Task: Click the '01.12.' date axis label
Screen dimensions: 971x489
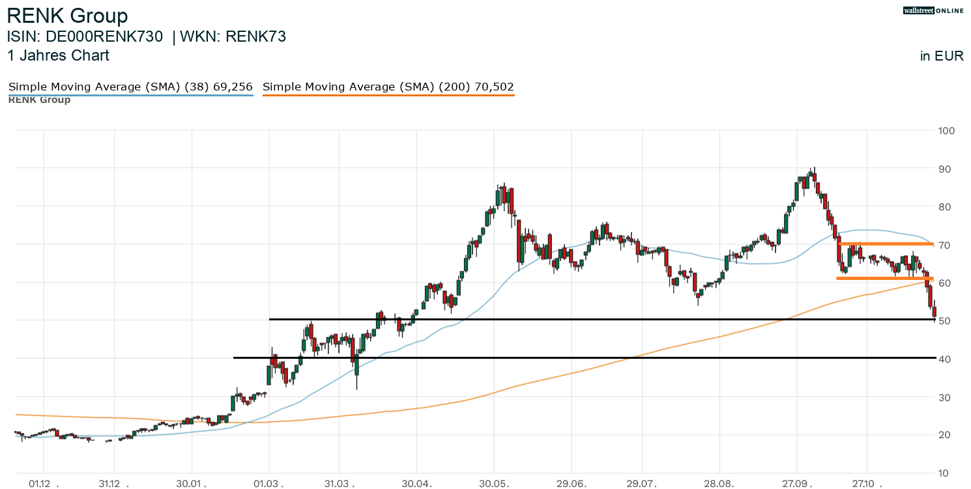Action: (x=44, y=484)
